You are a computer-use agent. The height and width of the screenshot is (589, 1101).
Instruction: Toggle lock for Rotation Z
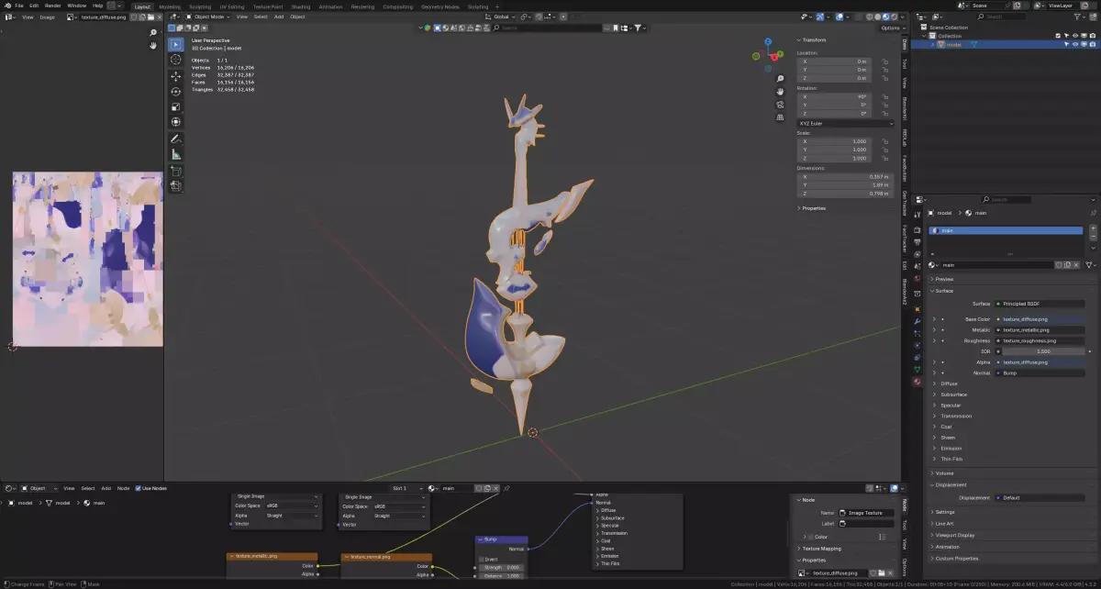pyautogui.click(x=884, y=113)
